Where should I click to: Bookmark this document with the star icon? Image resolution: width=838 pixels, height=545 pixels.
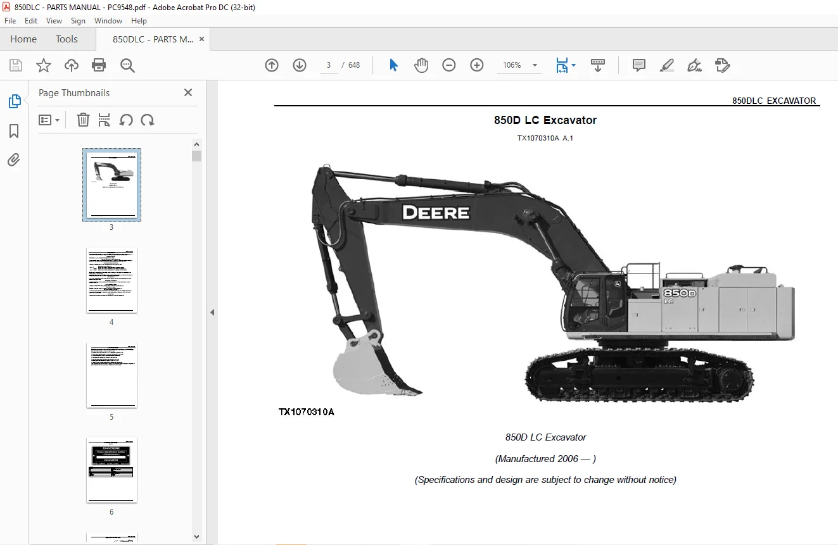pos(43,65)
